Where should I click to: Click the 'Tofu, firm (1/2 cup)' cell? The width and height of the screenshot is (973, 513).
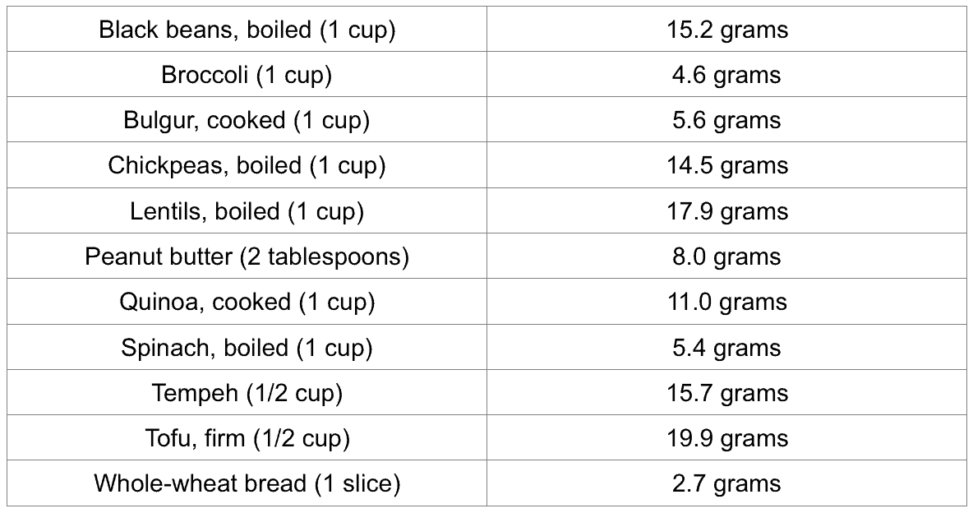(x=247, y=438)
